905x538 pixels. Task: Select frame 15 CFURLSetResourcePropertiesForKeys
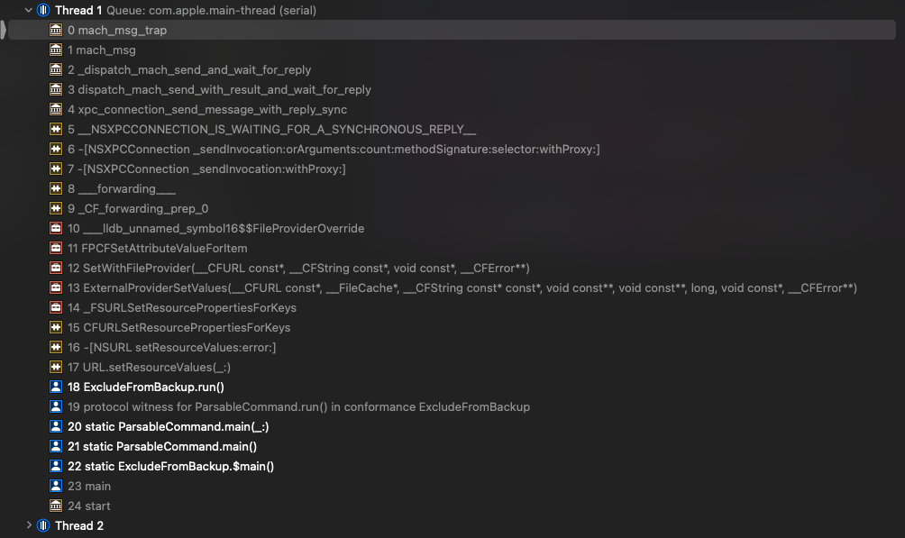pos(452,327)
